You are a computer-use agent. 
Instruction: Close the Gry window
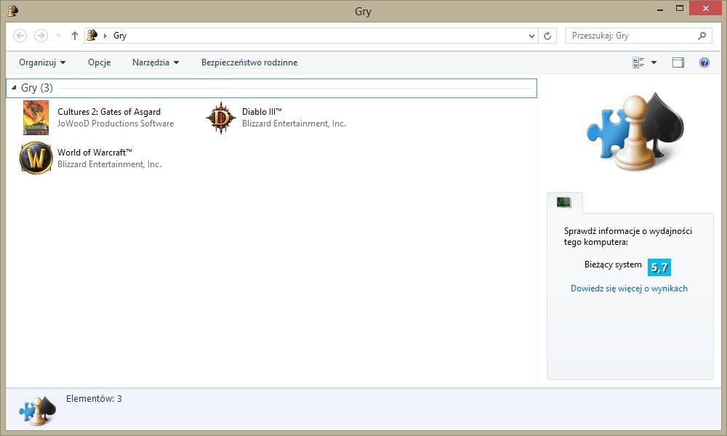(706, 9)
